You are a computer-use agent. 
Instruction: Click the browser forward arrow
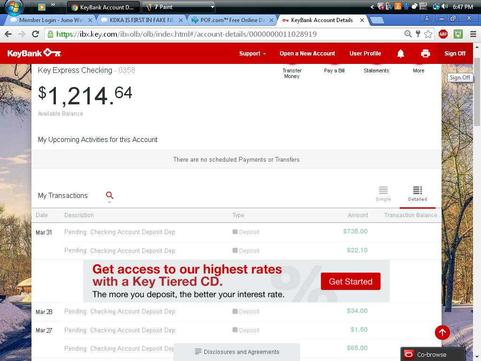22,34
